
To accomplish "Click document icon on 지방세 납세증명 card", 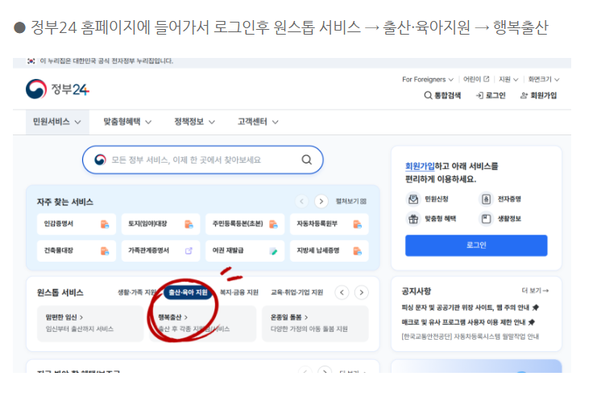I will coord(357,250).
